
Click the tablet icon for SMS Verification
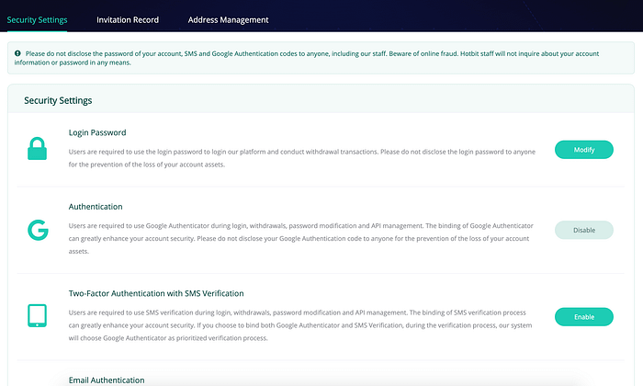[x=37, y=315]
